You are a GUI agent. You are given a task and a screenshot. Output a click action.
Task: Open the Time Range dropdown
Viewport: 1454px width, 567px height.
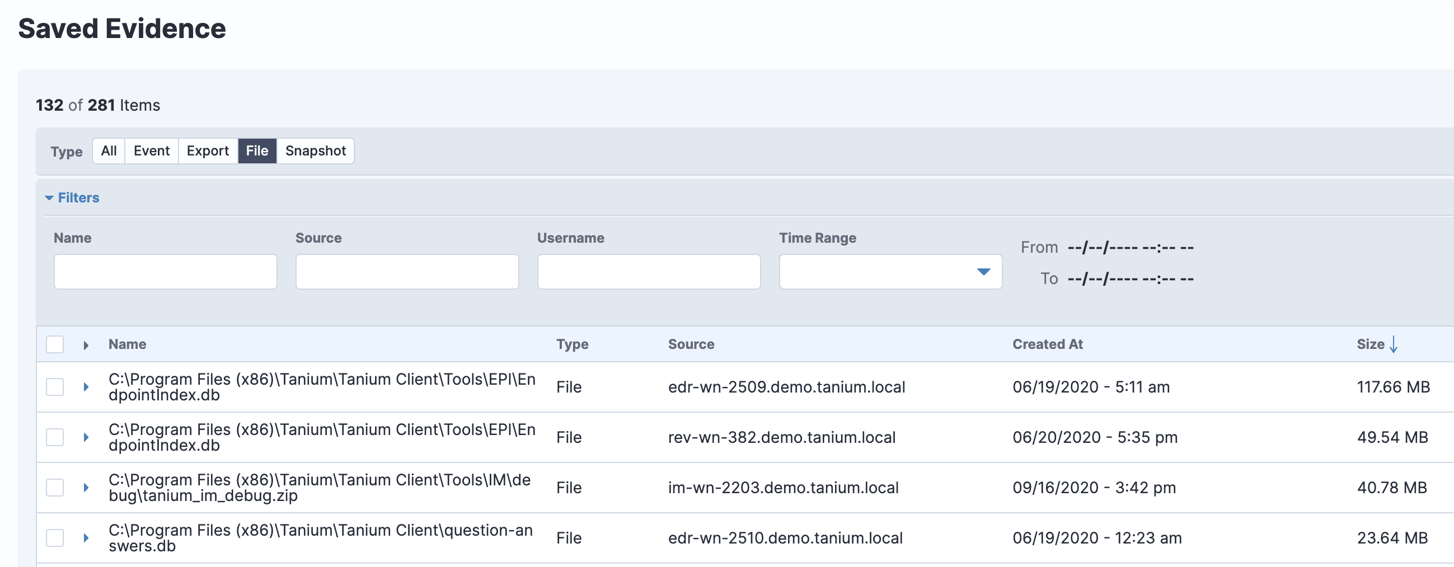pos(890,271)
